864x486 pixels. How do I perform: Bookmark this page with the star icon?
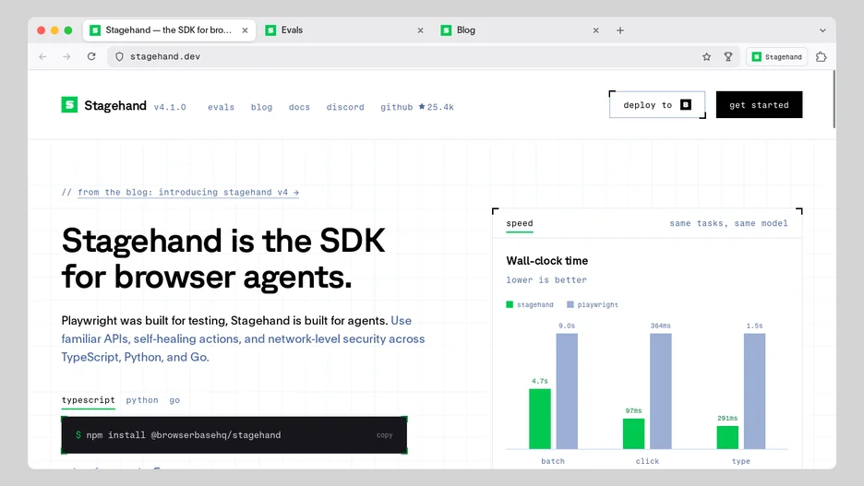[x=706, y=56]
